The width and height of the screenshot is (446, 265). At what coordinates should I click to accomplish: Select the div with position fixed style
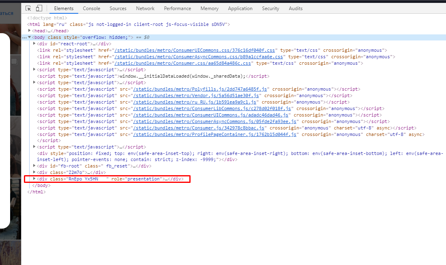coord(240,156)
